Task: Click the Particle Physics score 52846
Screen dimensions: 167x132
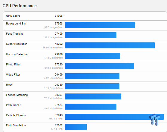Action: 59,115
